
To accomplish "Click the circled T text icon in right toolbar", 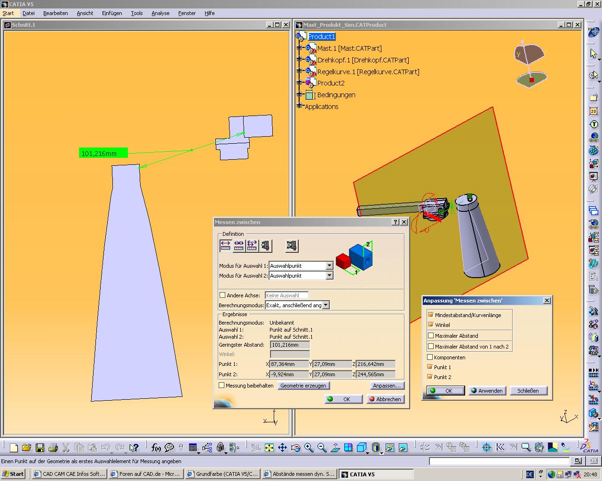I will pyautogui.click(x=594, y=124).
